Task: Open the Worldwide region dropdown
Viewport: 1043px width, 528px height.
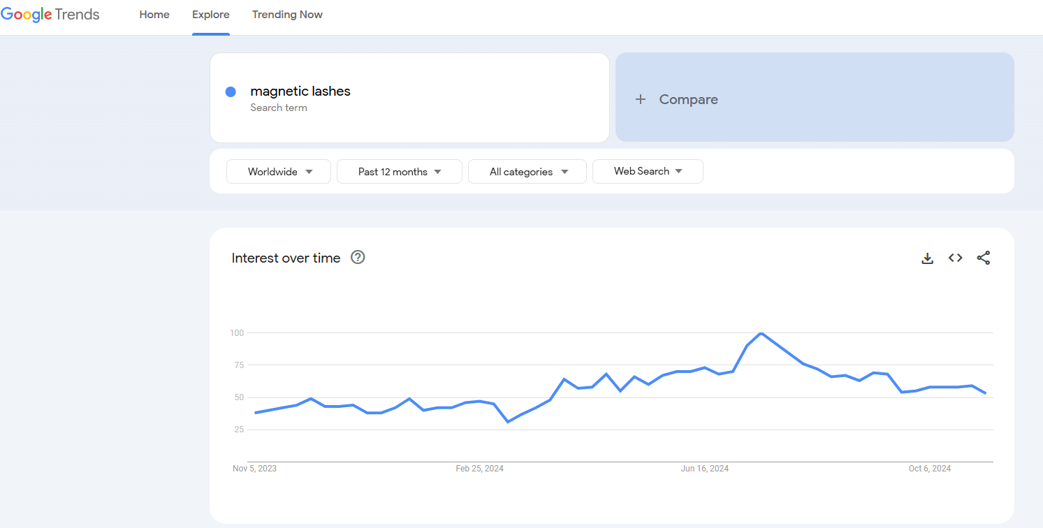Action: 279,172
